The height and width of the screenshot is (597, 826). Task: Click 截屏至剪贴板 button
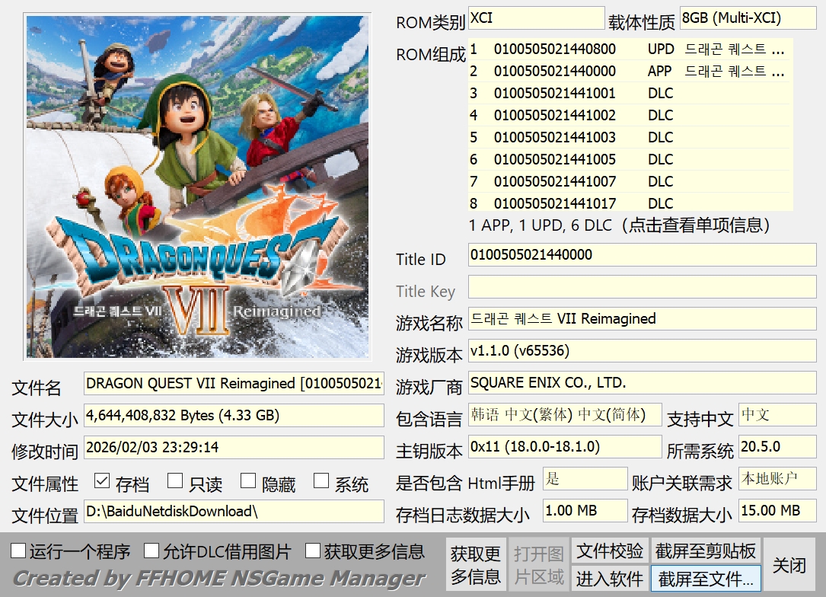click(706, 551)
